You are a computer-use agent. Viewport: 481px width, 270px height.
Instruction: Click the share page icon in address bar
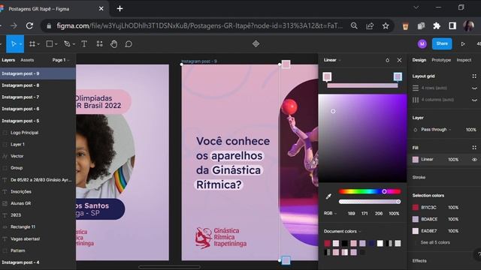click(x=370, y=26)
